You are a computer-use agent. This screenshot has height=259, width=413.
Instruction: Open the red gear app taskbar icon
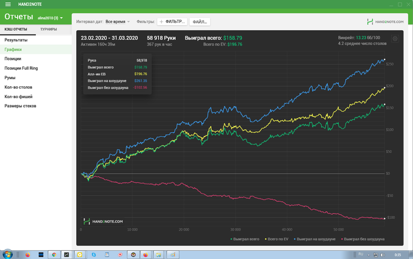click(120, 255)
